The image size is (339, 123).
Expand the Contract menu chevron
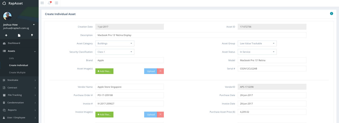coord(35,88)
